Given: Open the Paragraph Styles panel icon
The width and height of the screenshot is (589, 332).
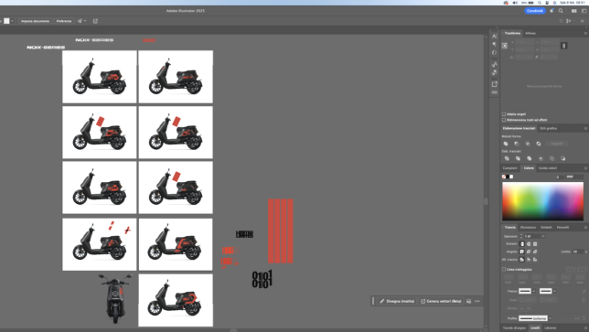Looking at the screenshot, I should click(x=494, y=72).
